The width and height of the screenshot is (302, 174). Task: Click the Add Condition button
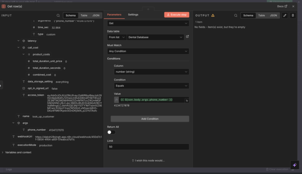pos(150,119)
